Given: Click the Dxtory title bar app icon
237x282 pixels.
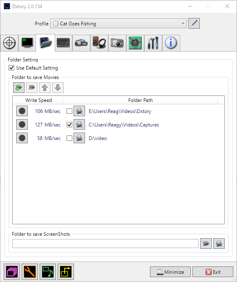Looking at the screenshot, I should tap(7, 6).
